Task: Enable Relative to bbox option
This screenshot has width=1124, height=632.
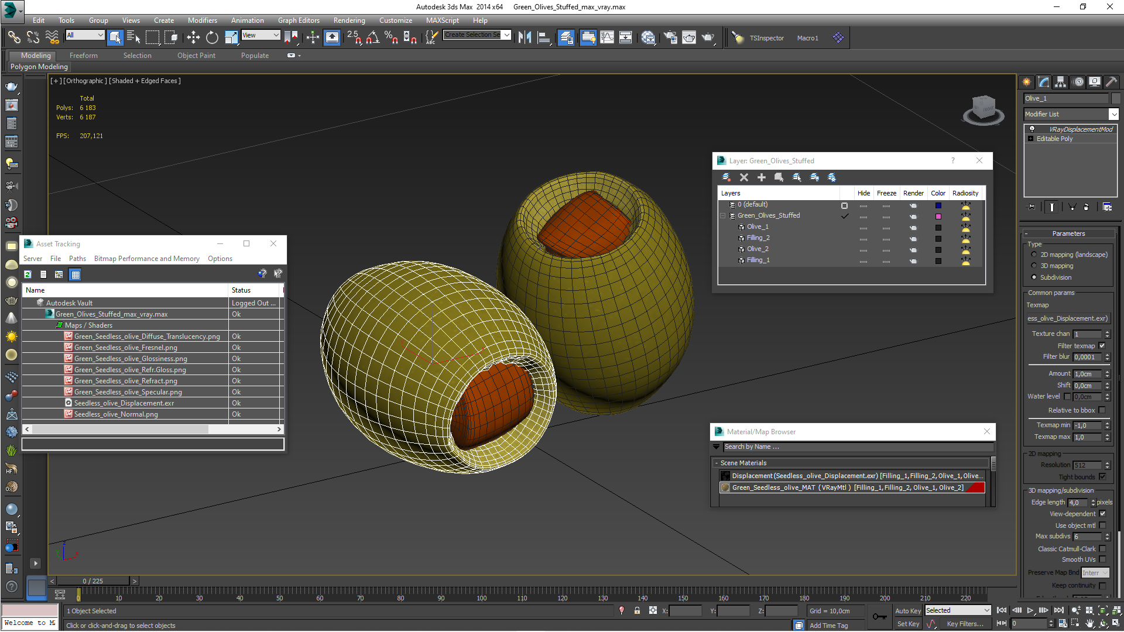Action: pos(1102,410)
